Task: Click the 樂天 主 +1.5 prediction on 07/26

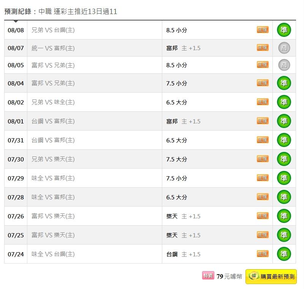Action: (183, 216)
